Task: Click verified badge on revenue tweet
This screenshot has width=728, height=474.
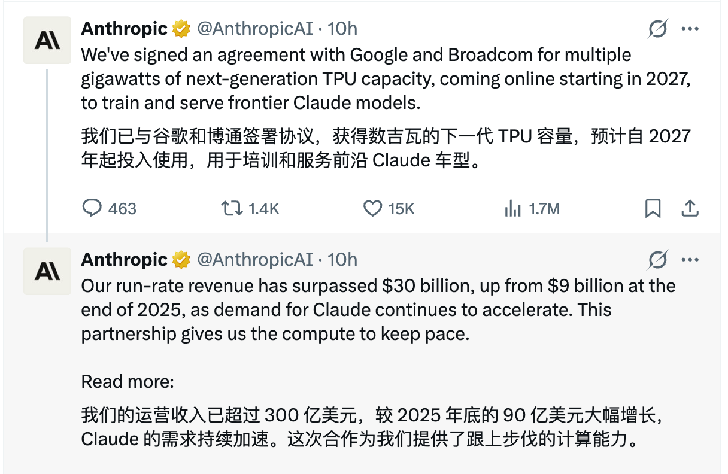Action: pos(181,259)
